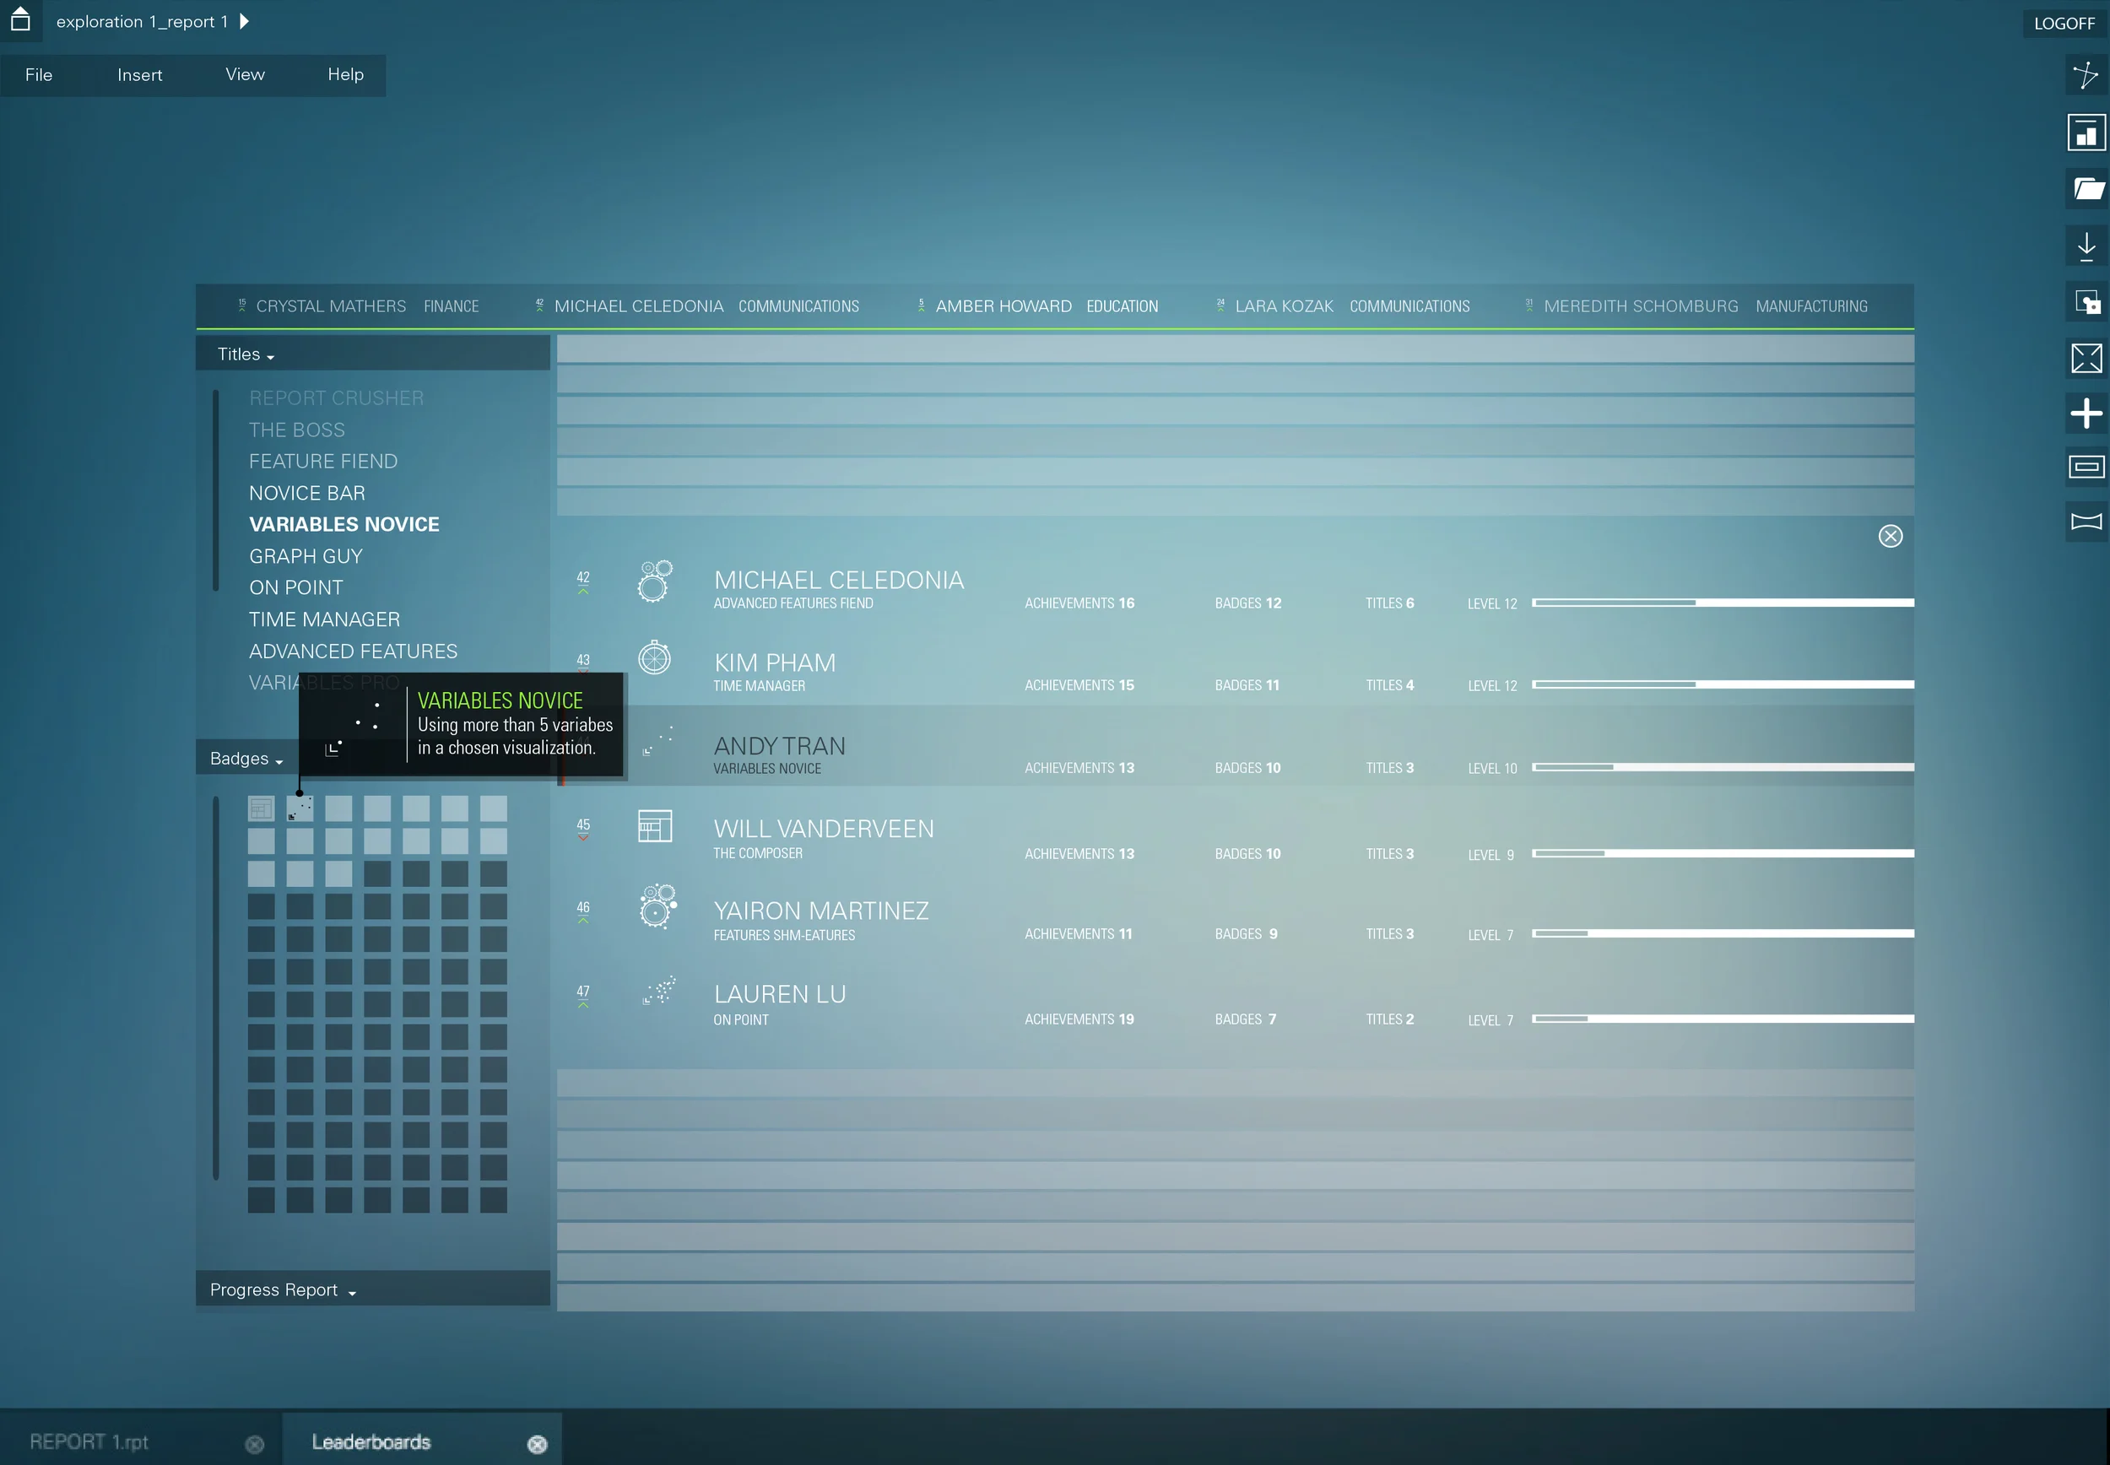Click Kim Pham's BADGES 11 value
The width and height of the screenshot is (2110, 1465).
click(x=1247, y=684)
